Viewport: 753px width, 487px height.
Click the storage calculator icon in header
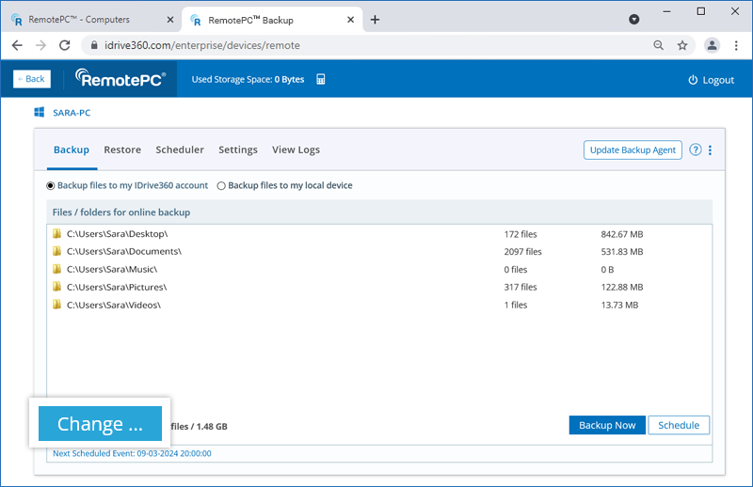pos(321,80)
